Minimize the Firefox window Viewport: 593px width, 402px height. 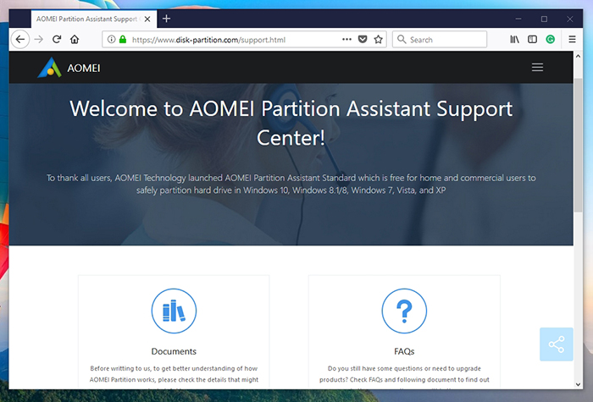point(518,19)
